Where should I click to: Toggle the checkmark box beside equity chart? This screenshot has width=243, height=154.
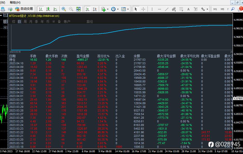5,27
